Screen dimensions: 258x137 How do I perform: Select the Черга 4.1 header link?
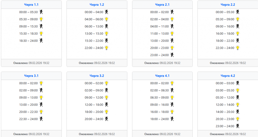tap(162, 76)
